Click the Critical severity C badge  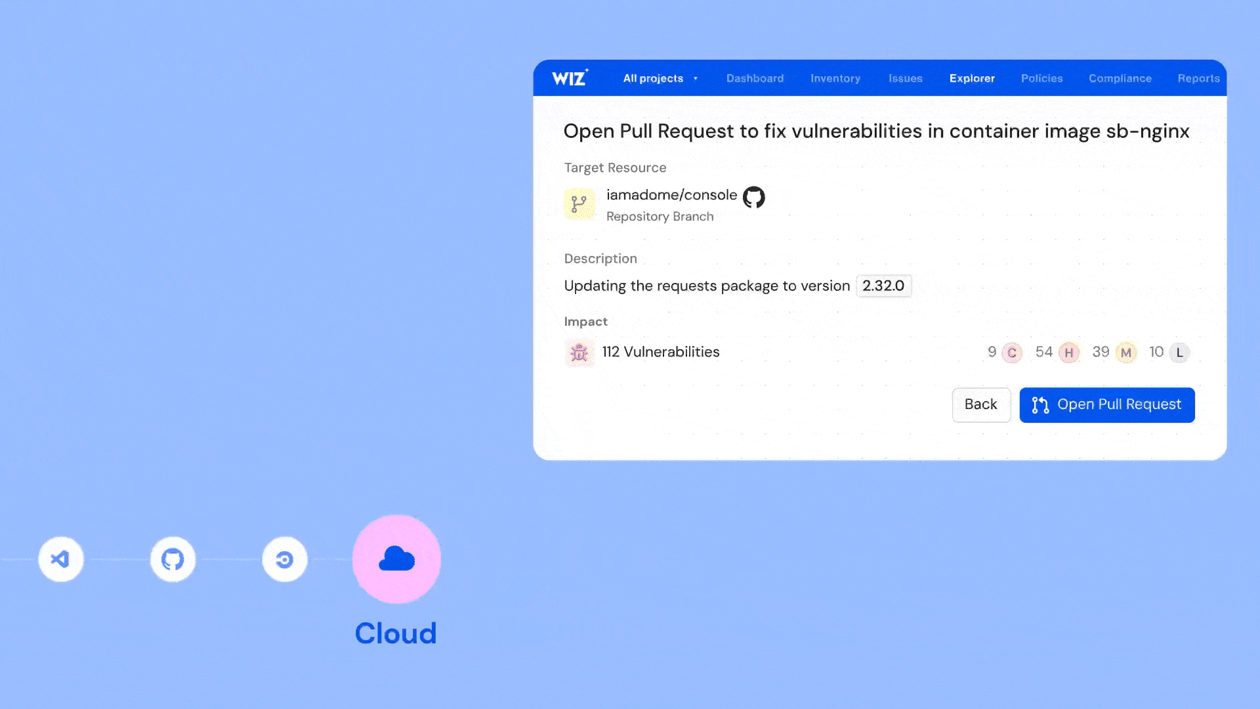pyautogui.click(x=1011, y=353)
